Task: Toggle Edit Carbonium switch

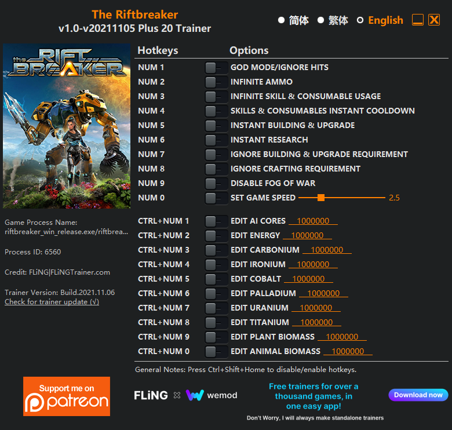Action: (216, 250)
